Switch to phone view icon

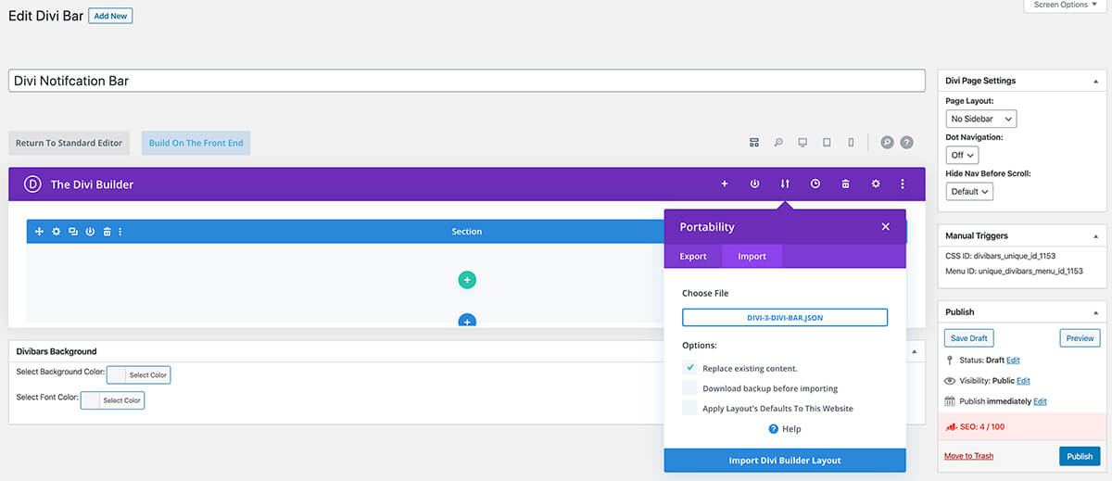(x=851, y=143)
